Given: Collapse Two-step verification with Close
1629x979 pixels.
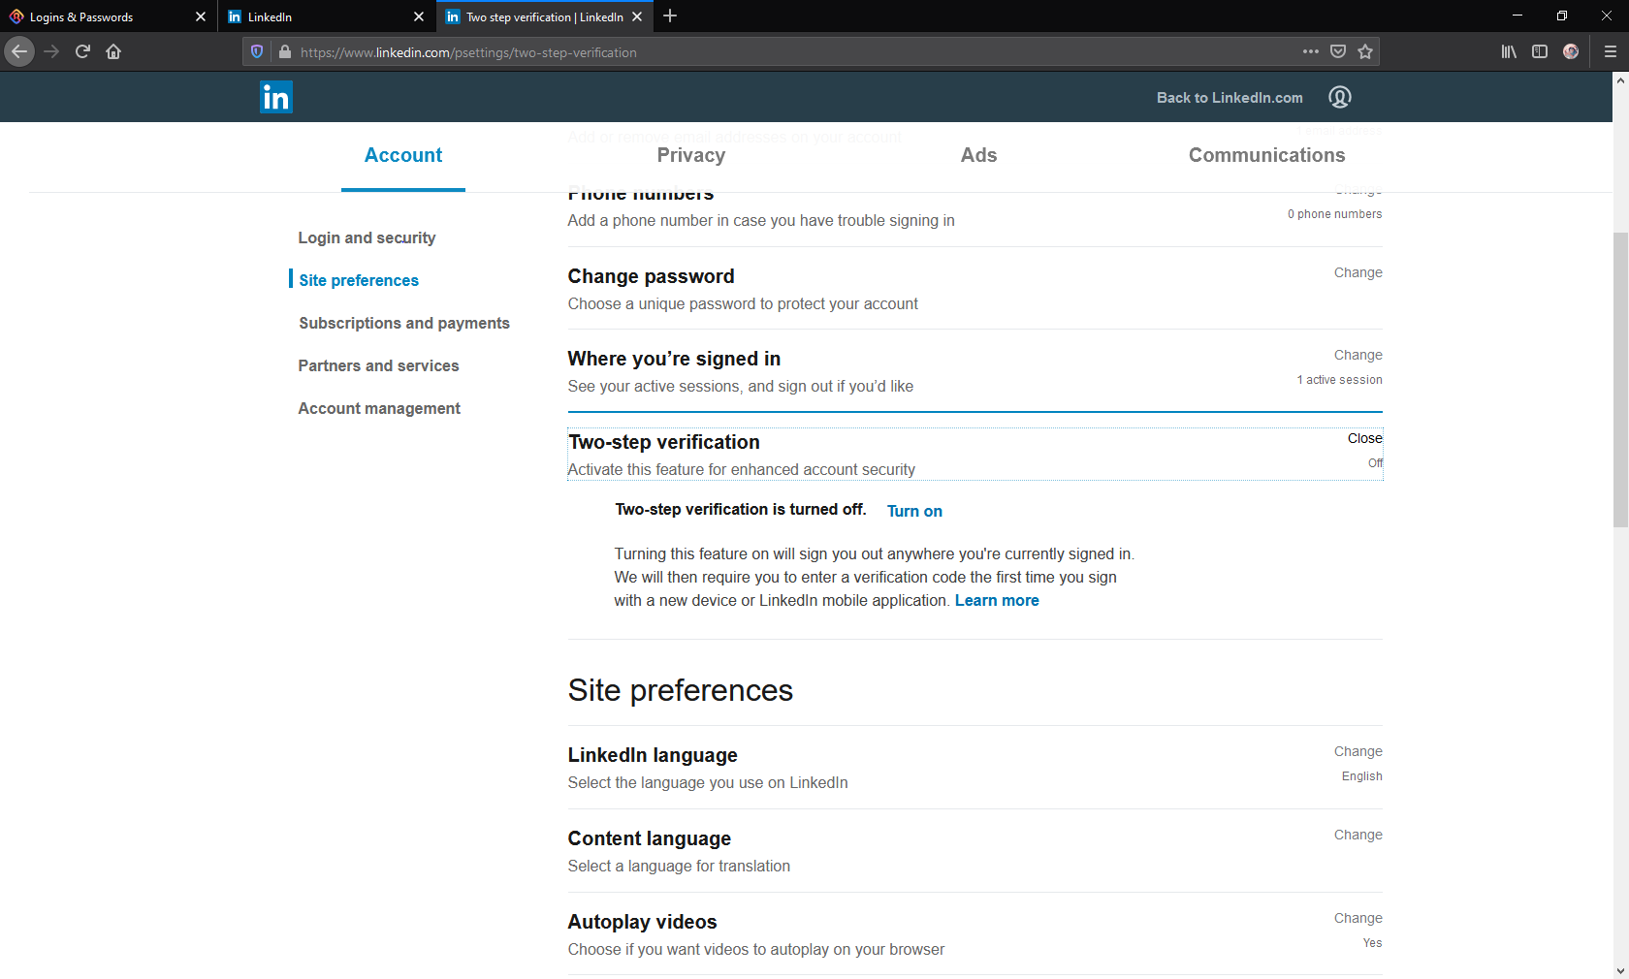Looking at the screenshot, I should [1364, 438].
